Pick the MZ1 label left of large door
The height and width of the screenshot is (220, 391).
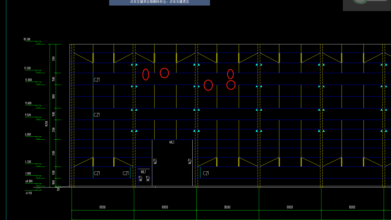pos(155,161)
